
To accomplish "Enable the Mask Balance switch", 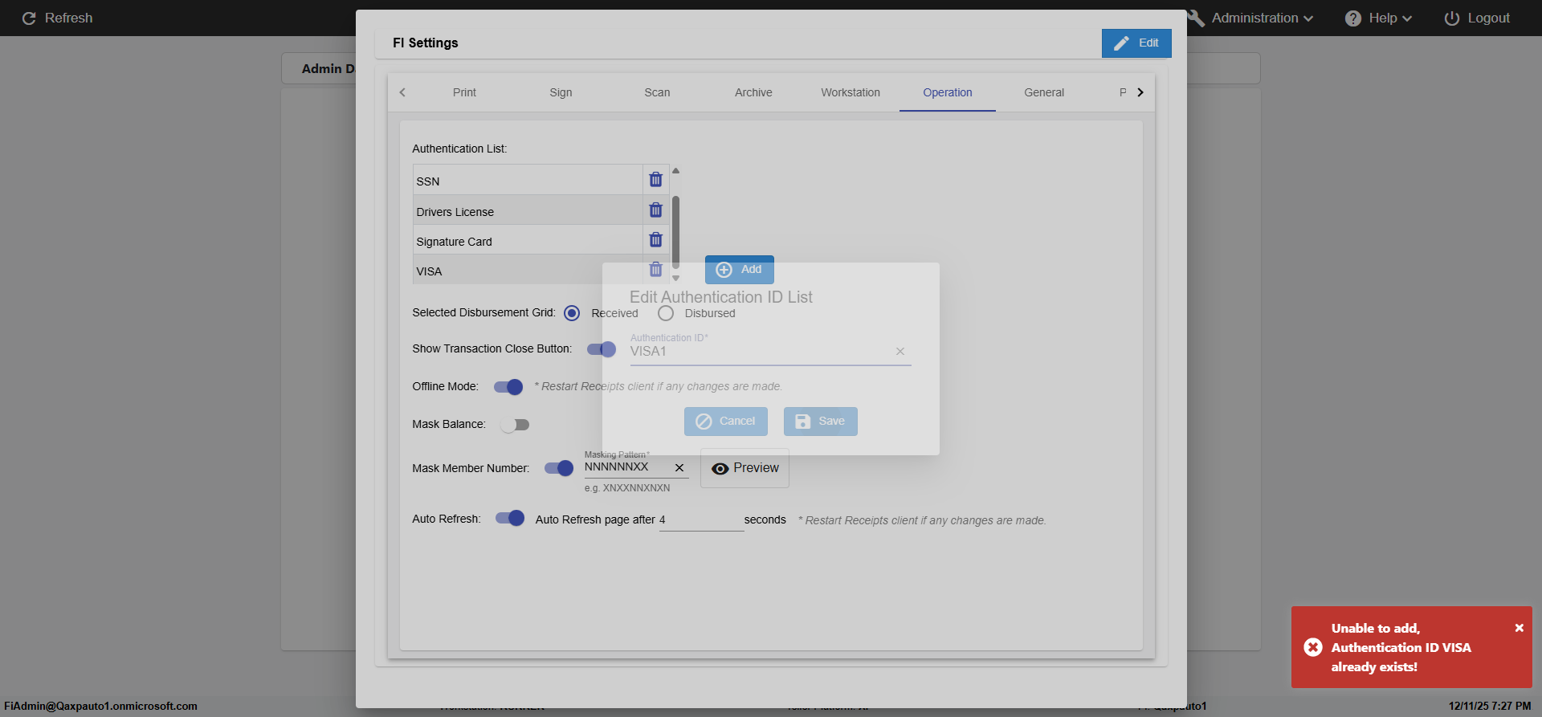I will (x=515, y=425).
